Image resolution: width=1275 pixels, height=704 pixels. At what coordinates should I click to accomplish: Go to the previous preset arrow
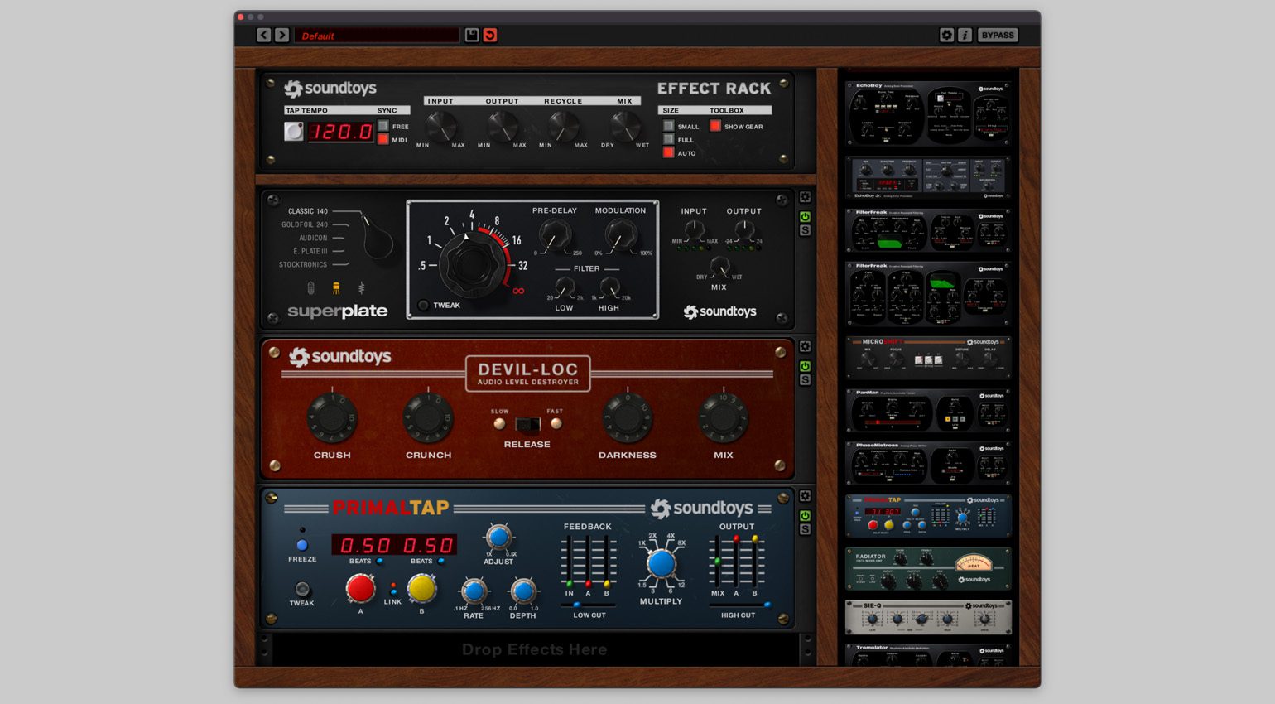(x=263, y=35)
